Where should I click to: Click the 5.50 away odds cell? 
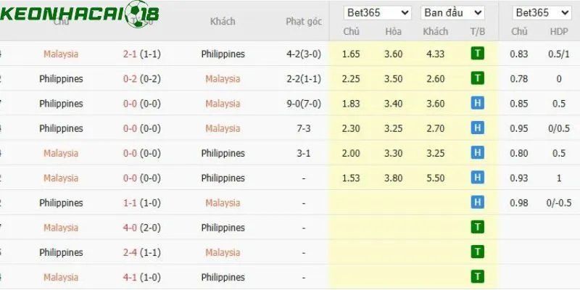(x=436, y=178)
